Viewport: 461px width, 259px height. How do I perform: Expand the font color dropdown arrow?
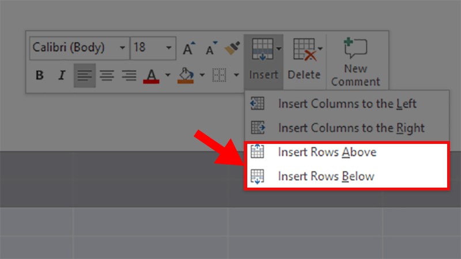[x=168, y=75]
